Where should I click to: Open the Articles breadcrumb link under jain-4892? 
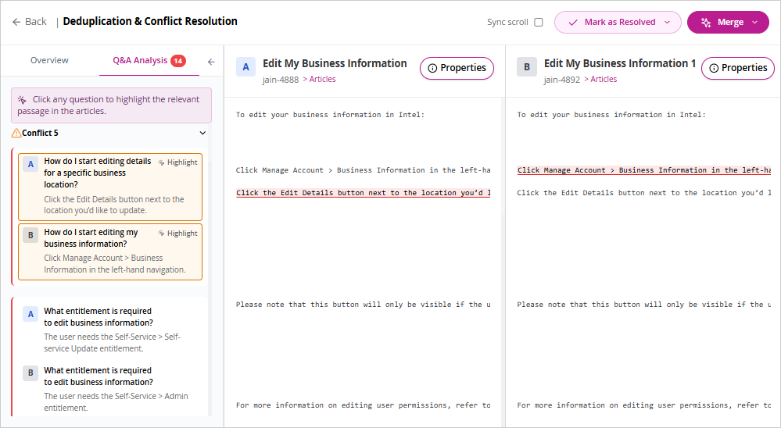click(604, 79)
